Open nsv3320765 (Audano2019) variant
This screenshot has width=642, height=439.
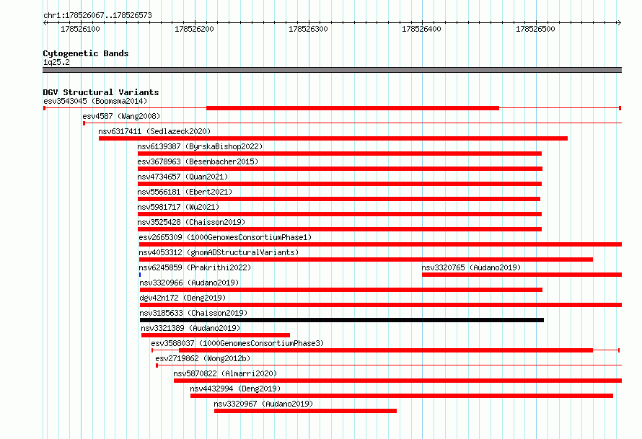[471, 267]
